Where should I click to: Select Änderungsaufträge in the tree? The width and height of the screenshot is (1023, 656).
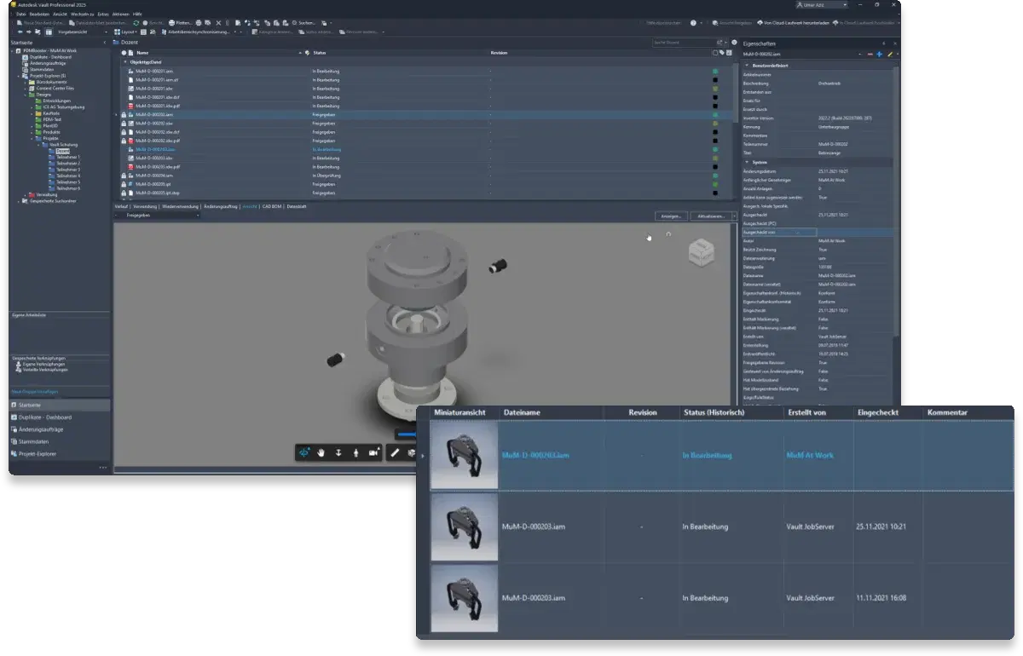point(48,63)
